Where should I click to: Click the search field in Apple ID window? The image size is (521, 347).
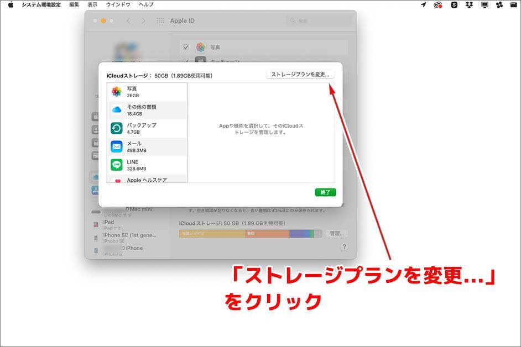[319, 20]
